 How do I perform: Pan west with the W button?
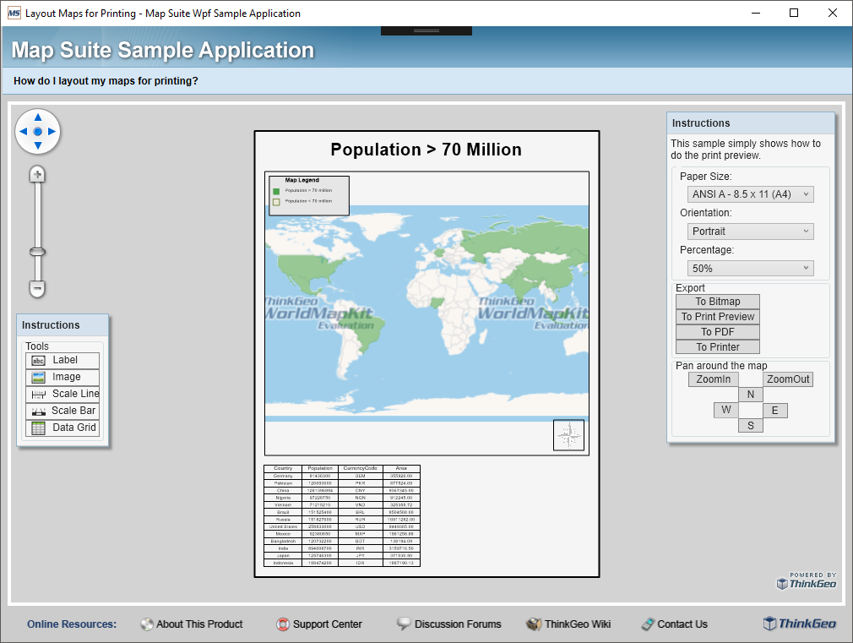pyautogui.click(x=726, y=410)
